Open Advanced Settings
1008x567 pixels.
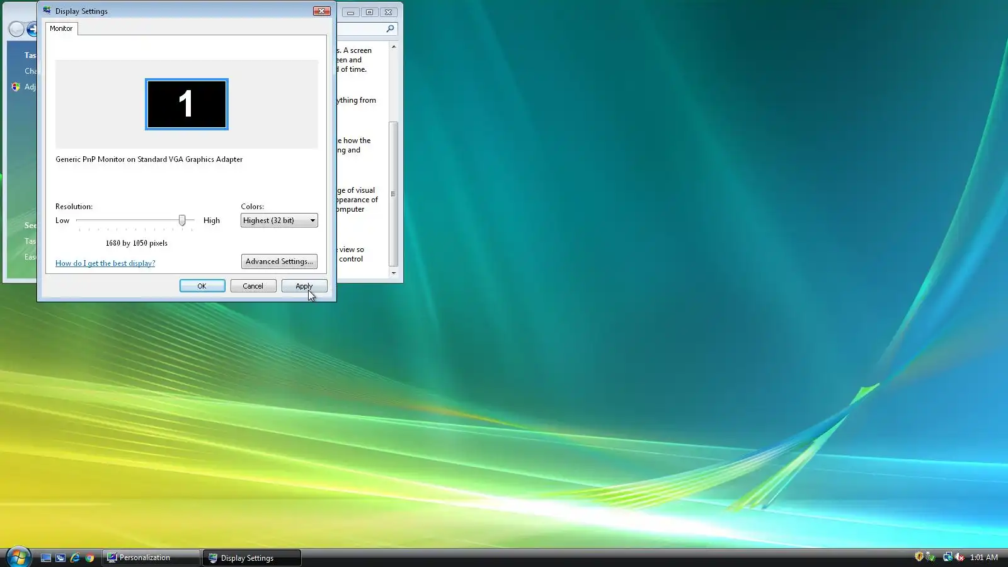(x=279, y=261)
